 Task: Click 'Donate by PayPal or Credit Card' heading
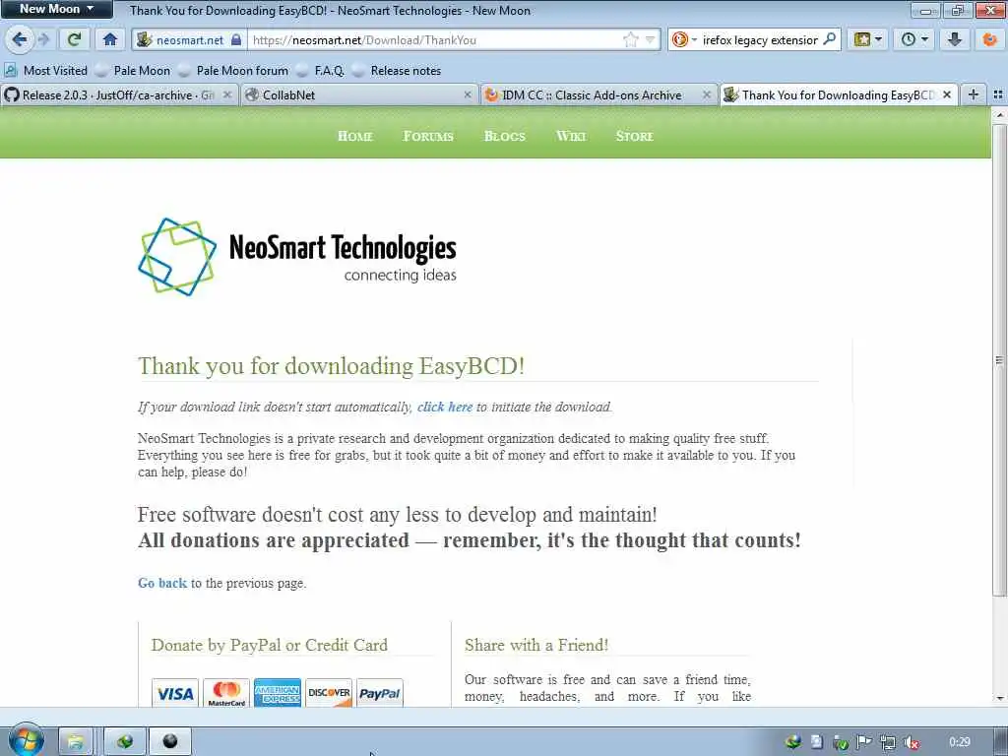[270, 645]
